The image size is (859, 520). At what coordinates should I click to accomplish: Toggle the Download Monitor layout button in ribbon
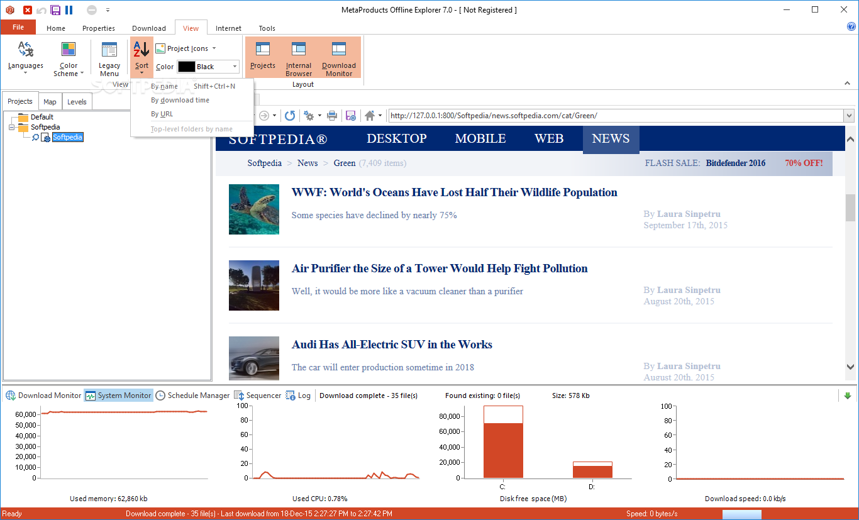point(339,57)
